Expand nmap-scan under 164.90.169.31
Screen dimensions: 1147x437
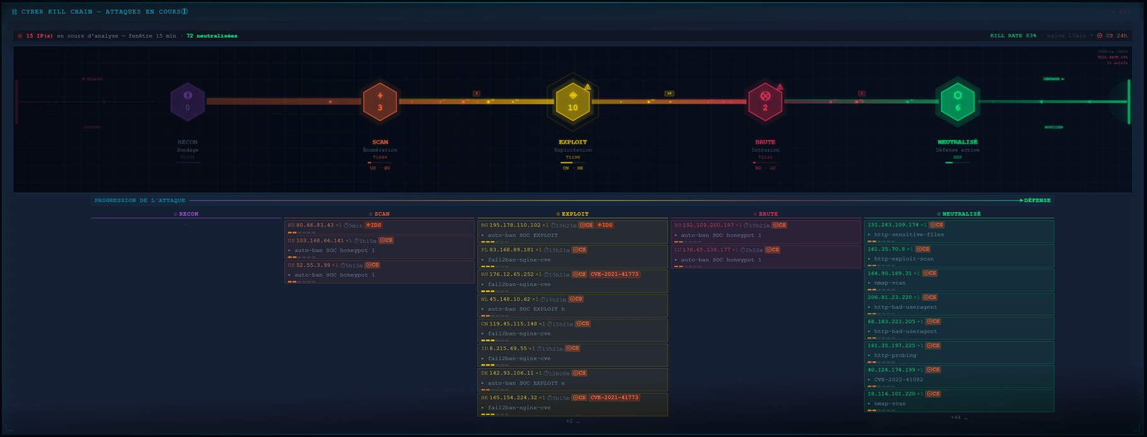887,283
